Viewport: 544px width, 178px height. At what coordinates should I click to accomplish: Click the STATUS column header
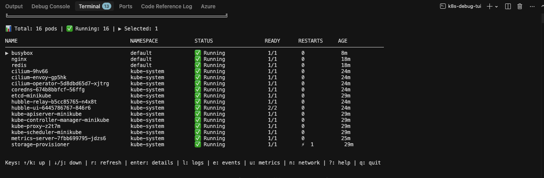point(204,41)
